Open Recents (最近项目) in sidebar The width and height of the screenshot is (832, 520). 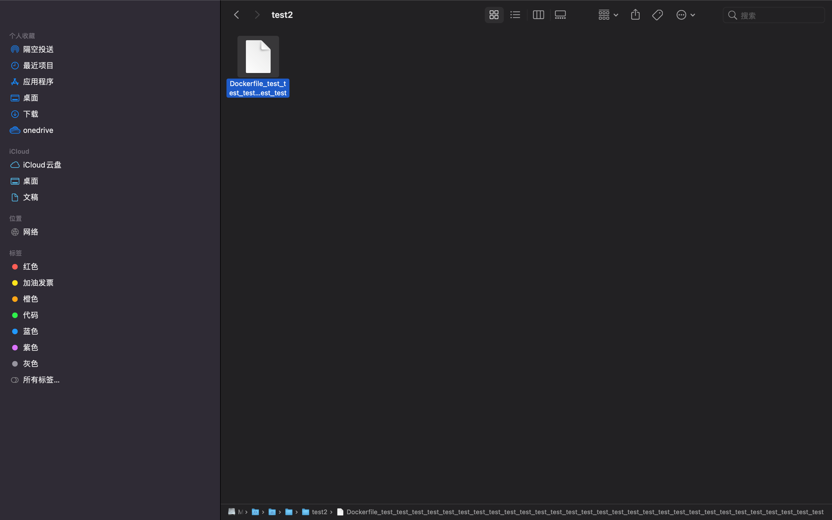click(x=38, y=66)
